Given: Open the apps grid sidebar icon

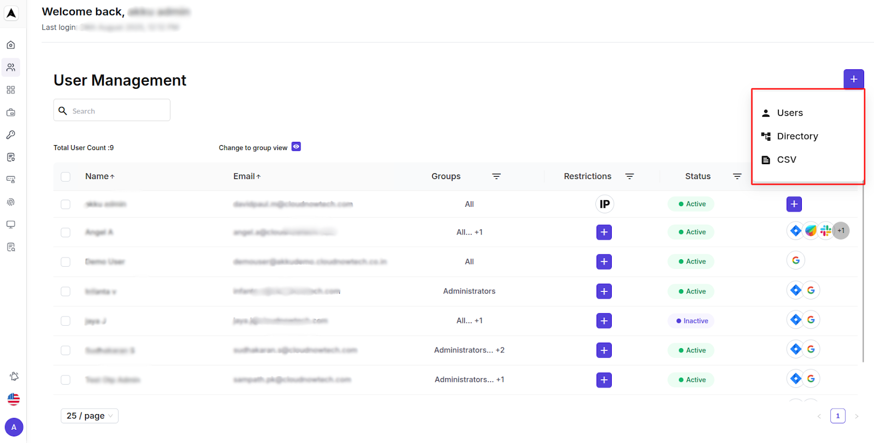Looking at the screenshot, I should [x=11, y=90].
